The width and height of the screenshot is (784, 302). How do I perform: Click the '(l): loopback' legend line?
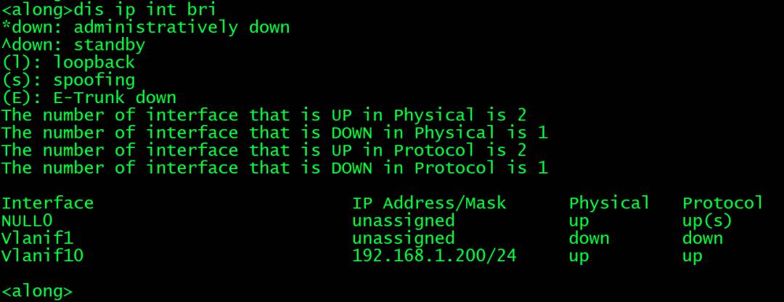coord(68,62)
